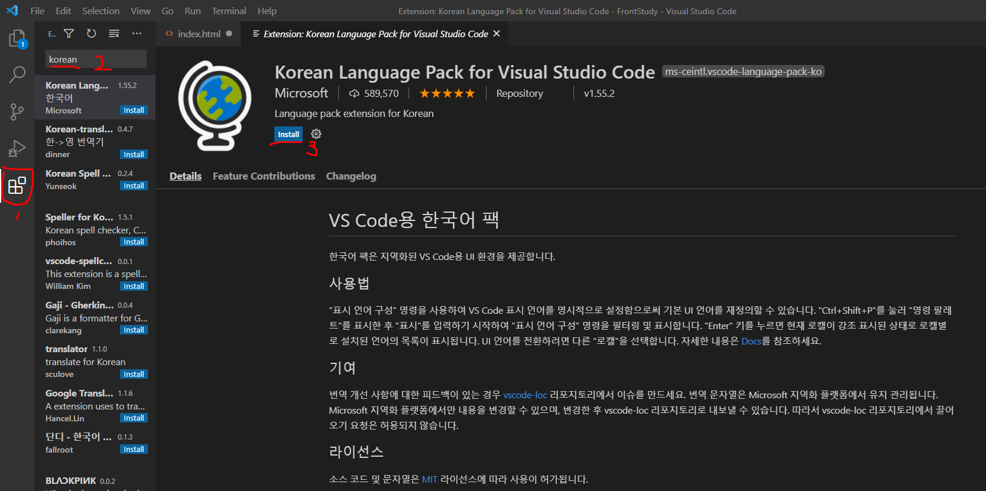Open the Edit menu
This screenshot has height=491, width=986.
click(x=63, y=11)
